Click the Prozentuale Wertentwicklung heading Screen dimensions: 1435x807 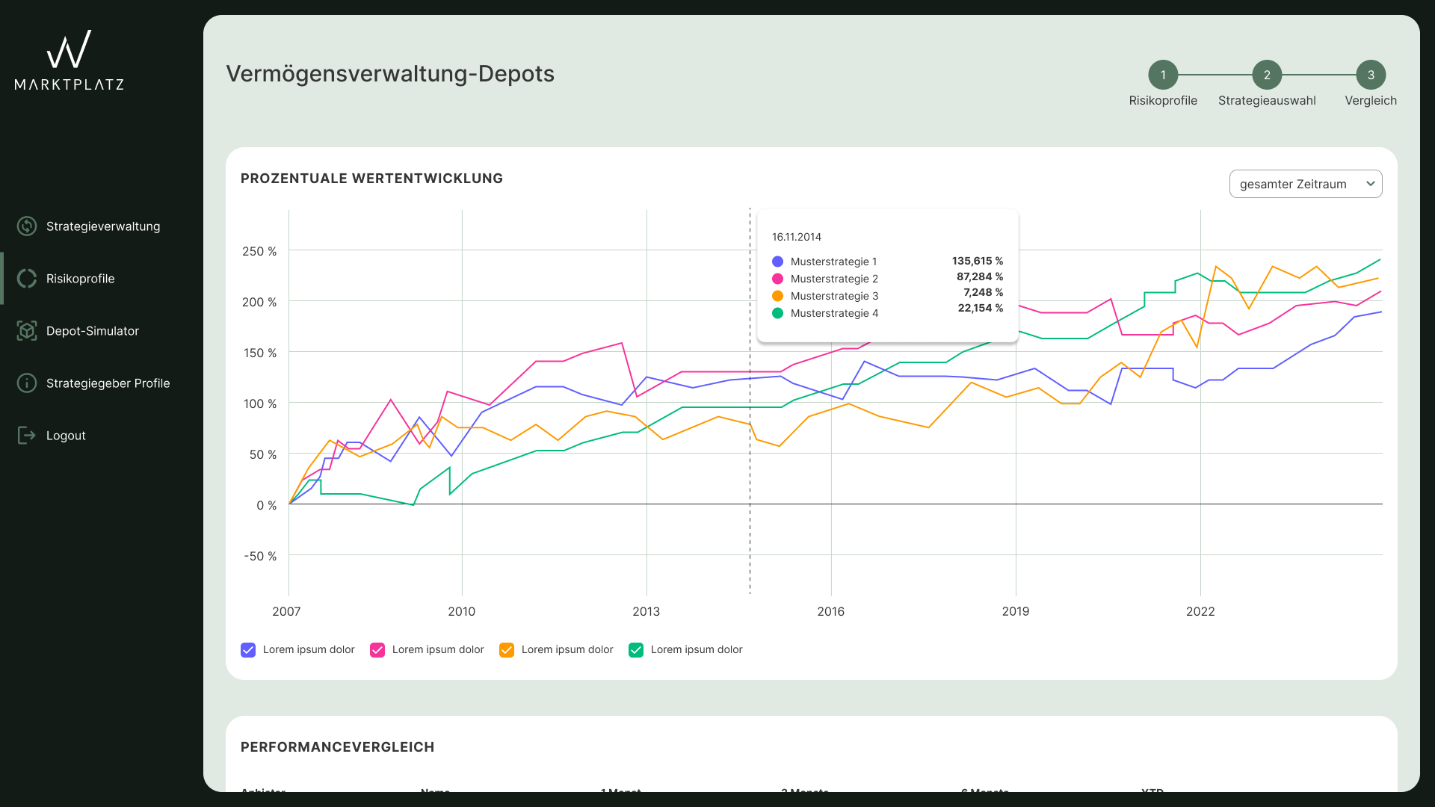pos(371,179)
